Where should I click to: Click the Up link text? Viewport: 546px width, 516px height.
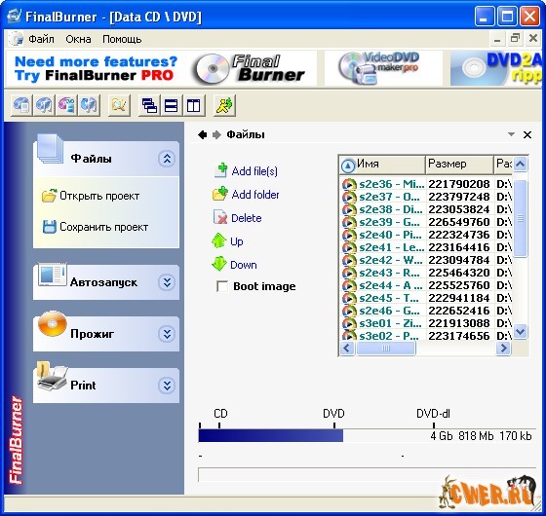tap(236, 241)
